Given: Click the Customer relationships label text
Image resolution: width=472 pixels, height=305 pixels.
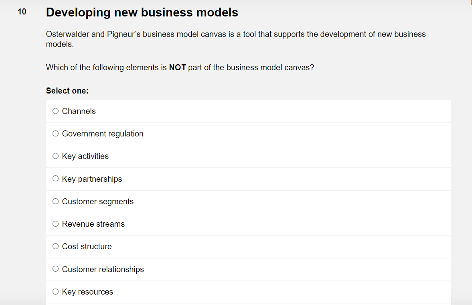Looking at the screenshot, I should pos(103,268).
